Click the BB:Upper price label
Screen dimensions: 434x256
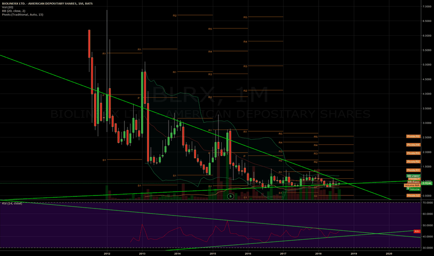[x=413, y=176]
